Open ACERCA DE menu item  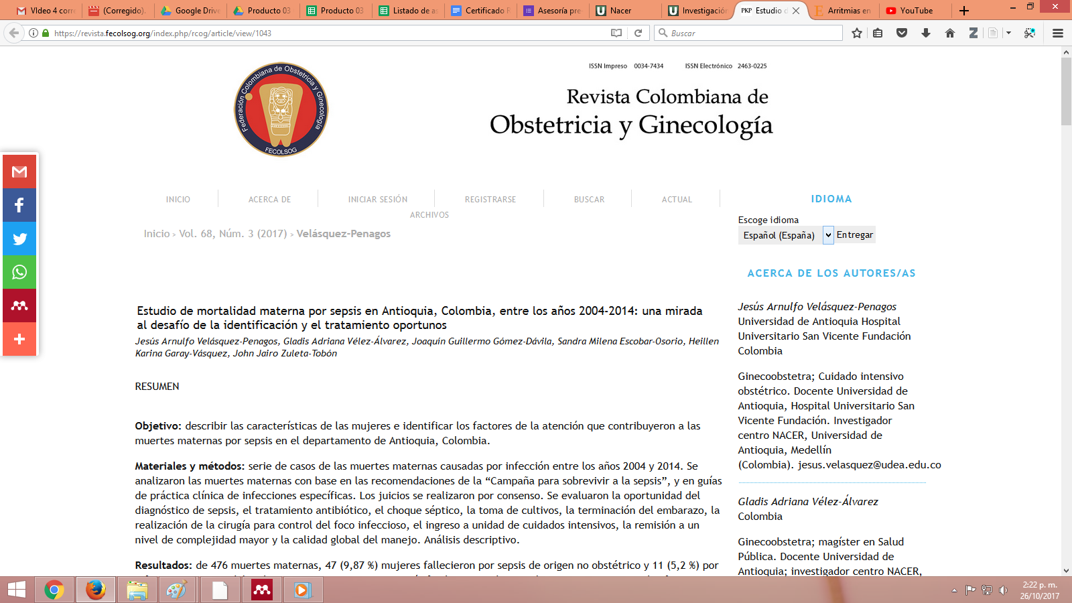pyautogui.click(x=270, y=200)
